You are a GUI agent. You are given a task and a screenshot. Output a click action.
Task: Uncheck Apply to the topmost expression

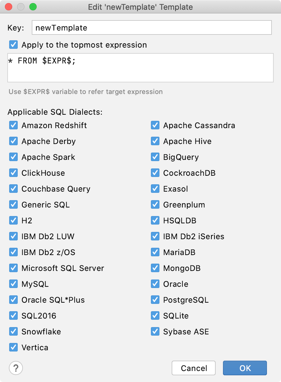(x=13, y=45)
